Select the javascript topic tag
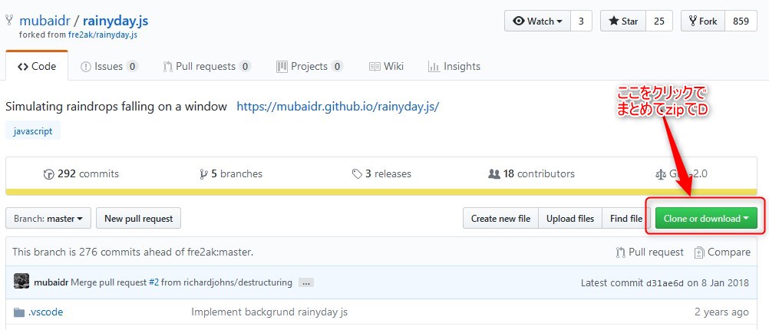 coord(33,131)
